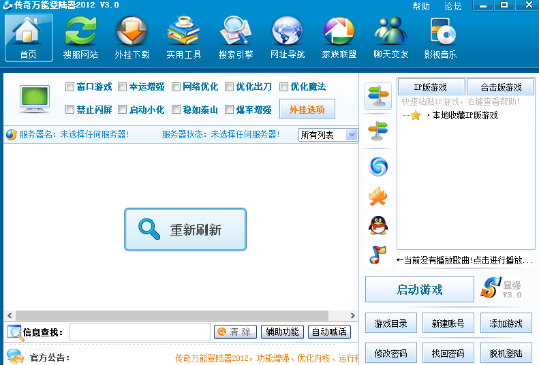Click the scrollbar left arrow
The image size is (539, 365).
tap(10, 315)
